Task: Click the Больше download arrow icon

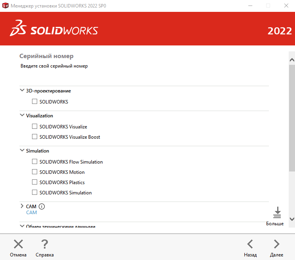Action: [x=277, y=213]
